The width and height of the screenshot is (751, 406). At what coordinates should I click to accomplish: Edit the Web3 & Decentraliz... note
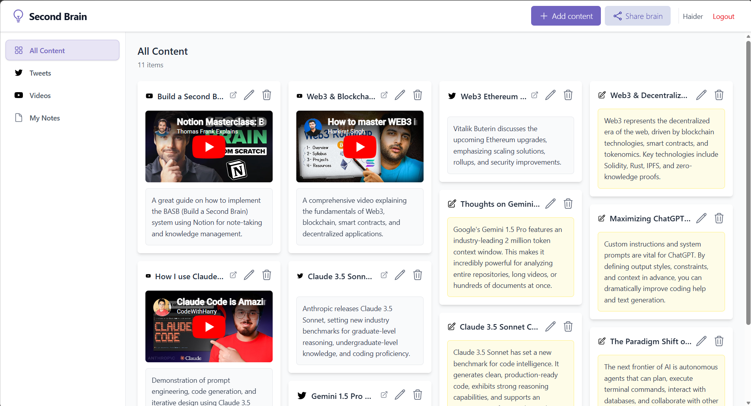tap(701, 95)
